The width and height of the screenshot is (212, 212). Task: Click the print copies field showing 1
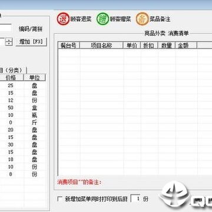[x=135, y=199]
